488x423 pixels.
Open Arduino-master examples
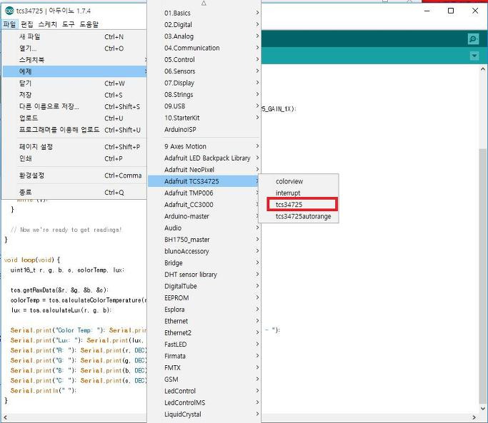click(x=204, y=216)
